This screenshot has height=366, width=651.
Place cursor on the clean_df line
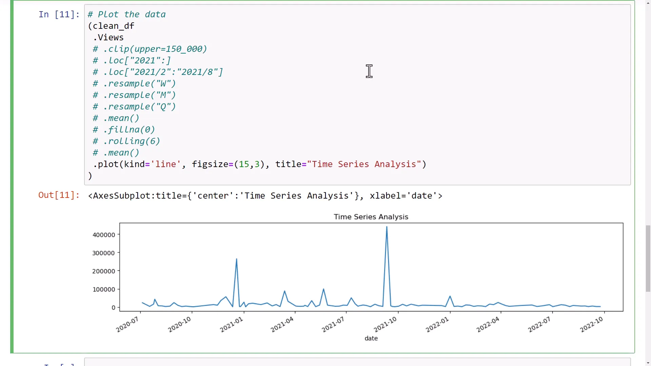[113, 26]
